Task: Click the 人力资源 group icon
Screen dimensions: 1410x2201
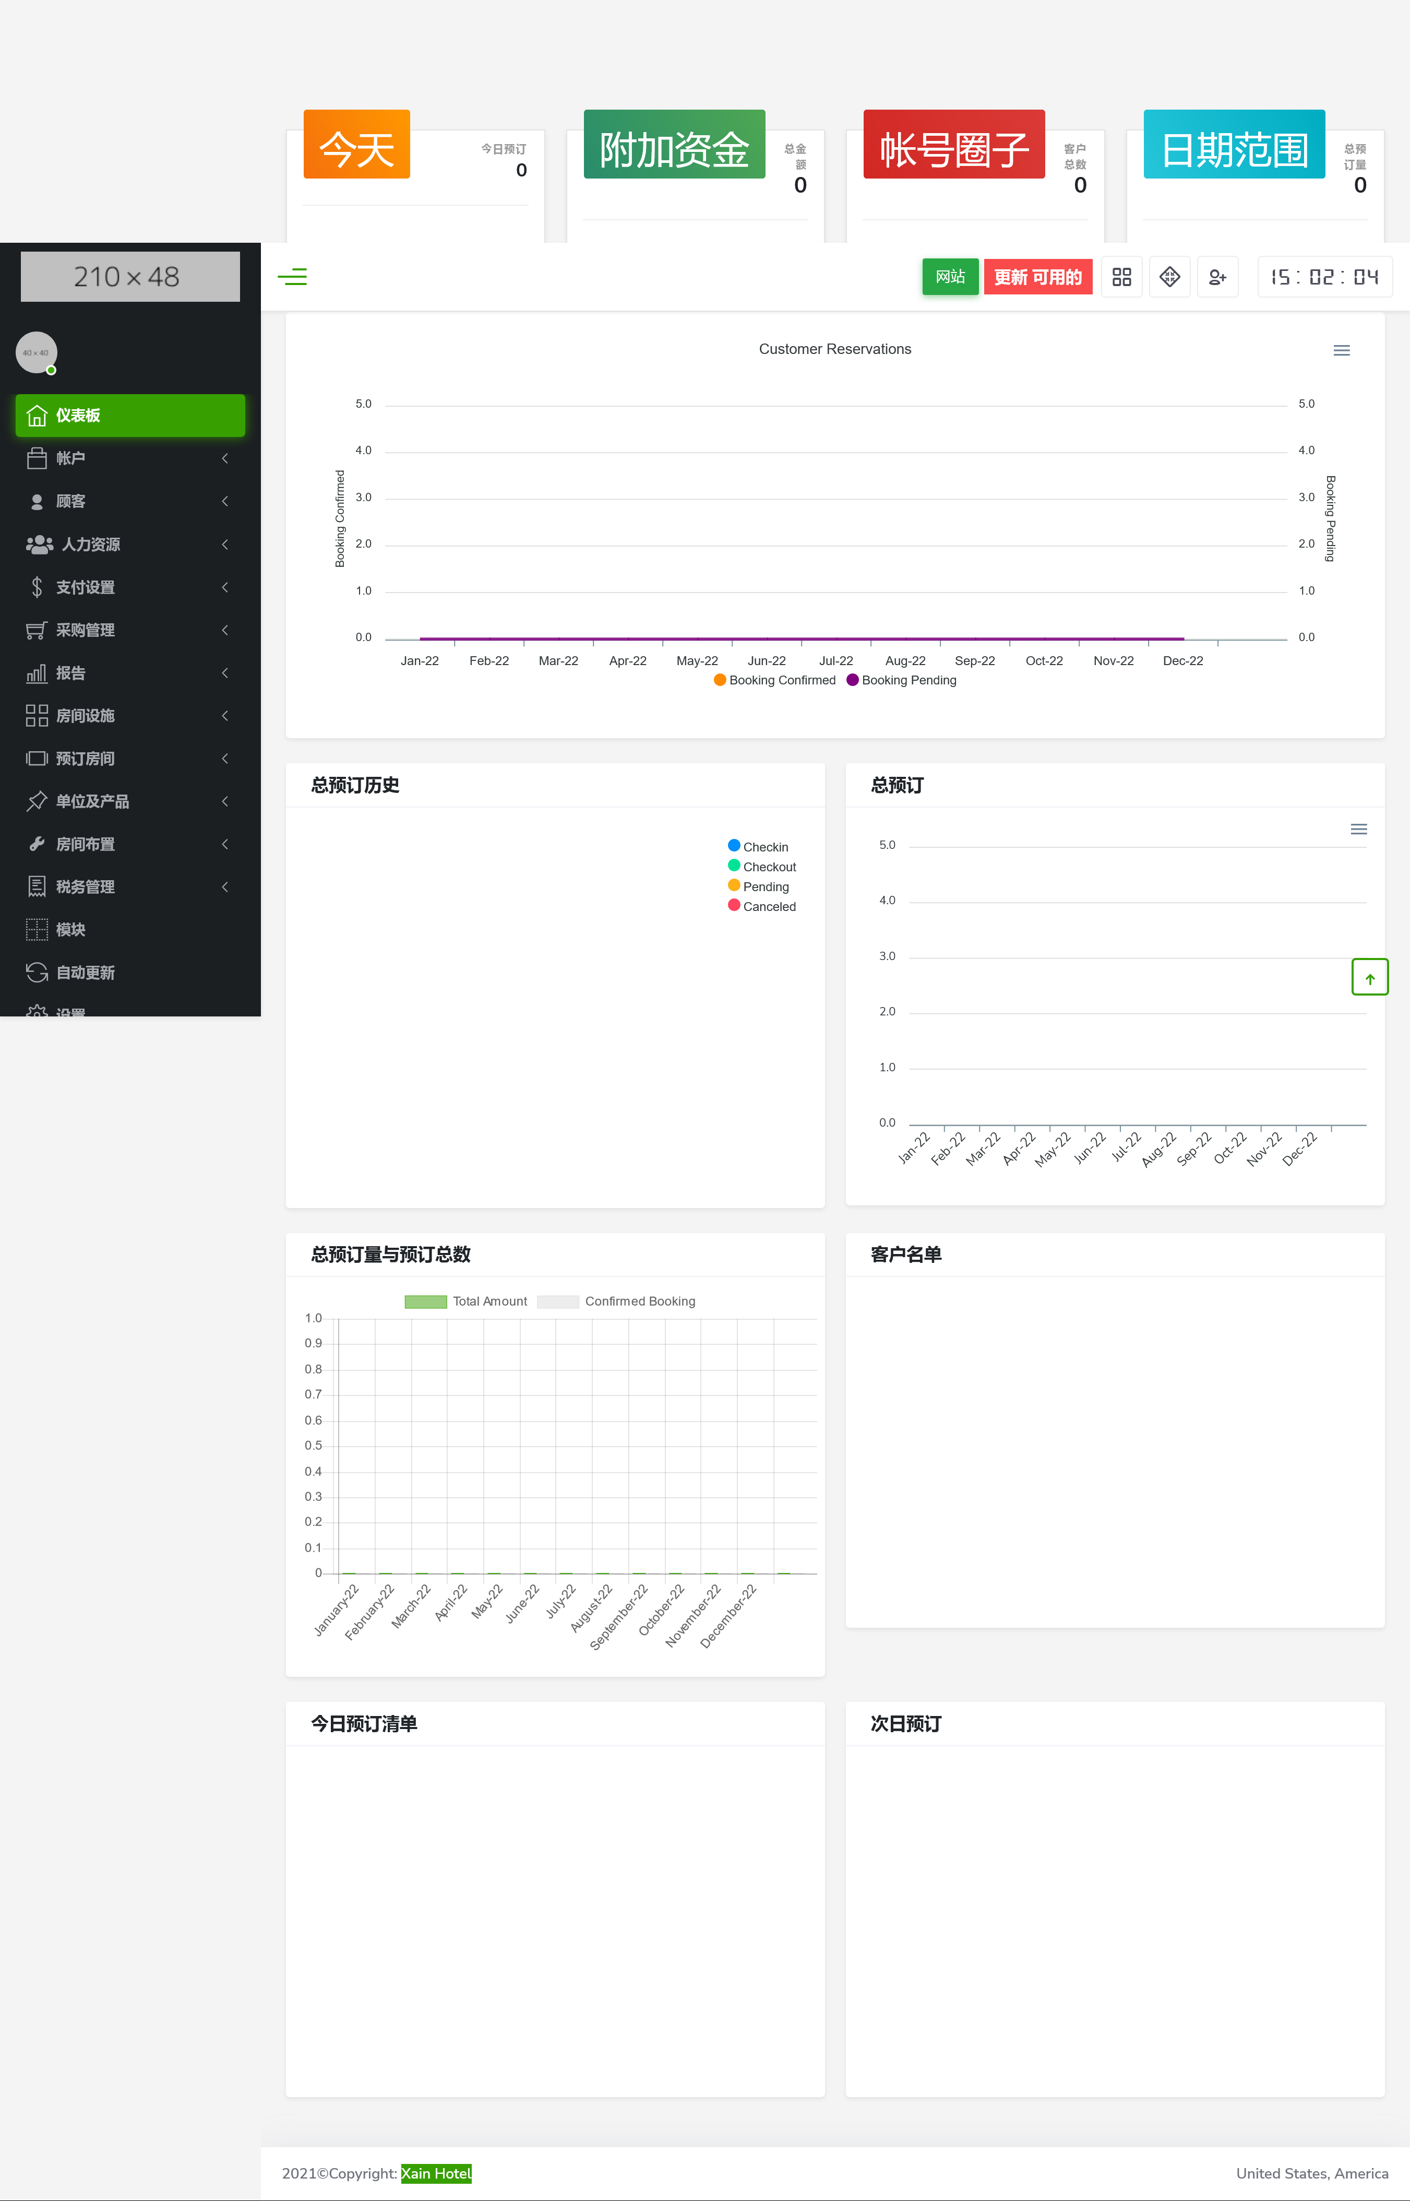Action: point(39,544)
